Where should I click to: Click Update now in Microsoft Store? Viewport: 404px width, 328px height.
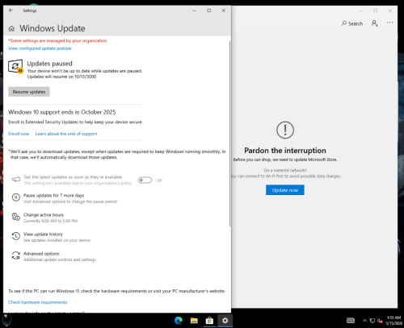point(285,190)
